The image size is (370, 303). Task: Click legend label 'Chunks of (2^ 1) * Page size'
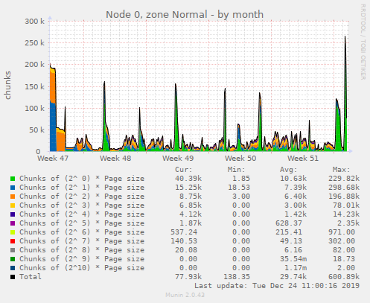(82, 188)
